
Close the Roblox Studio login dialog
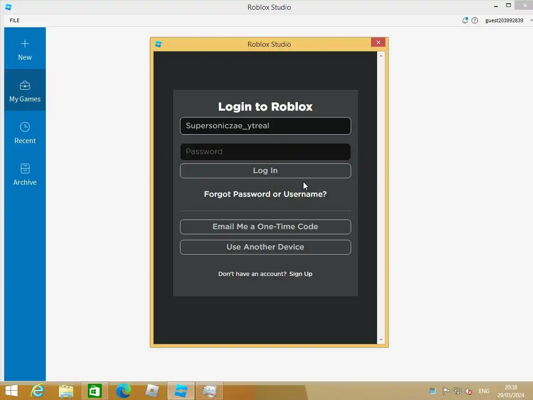point(378,42)
